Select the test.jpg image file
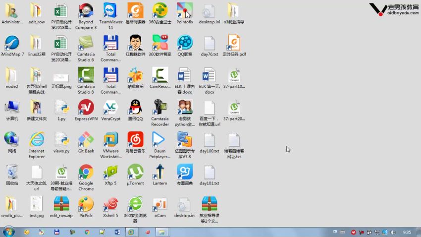 tap(37, 207)
